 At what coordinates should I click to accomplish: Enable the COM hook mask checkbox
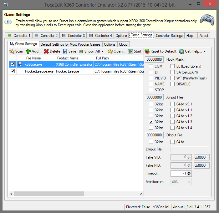(151, 66)
